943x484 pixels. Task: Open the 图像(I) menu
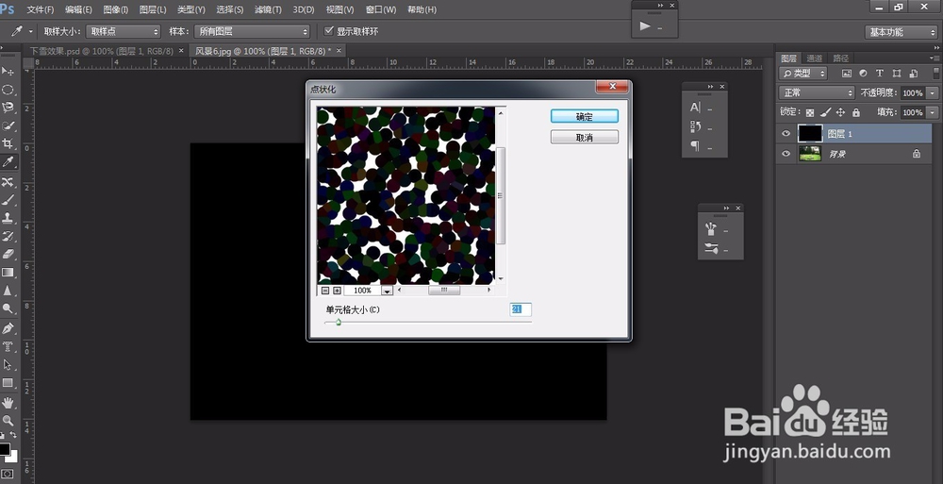(115, 9)
